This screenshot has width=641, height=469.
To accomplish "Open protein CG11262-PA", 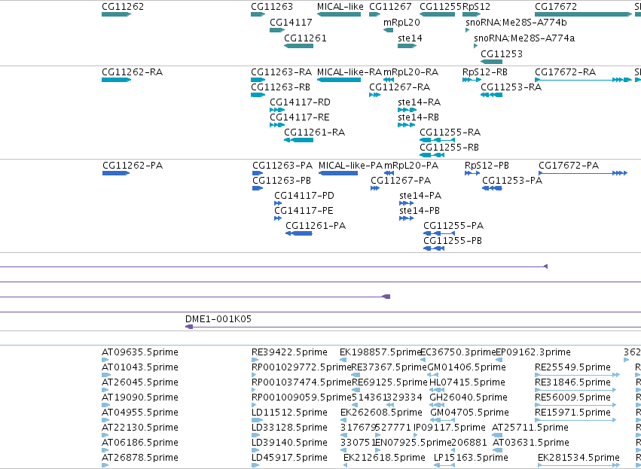I will coord(116,173).
